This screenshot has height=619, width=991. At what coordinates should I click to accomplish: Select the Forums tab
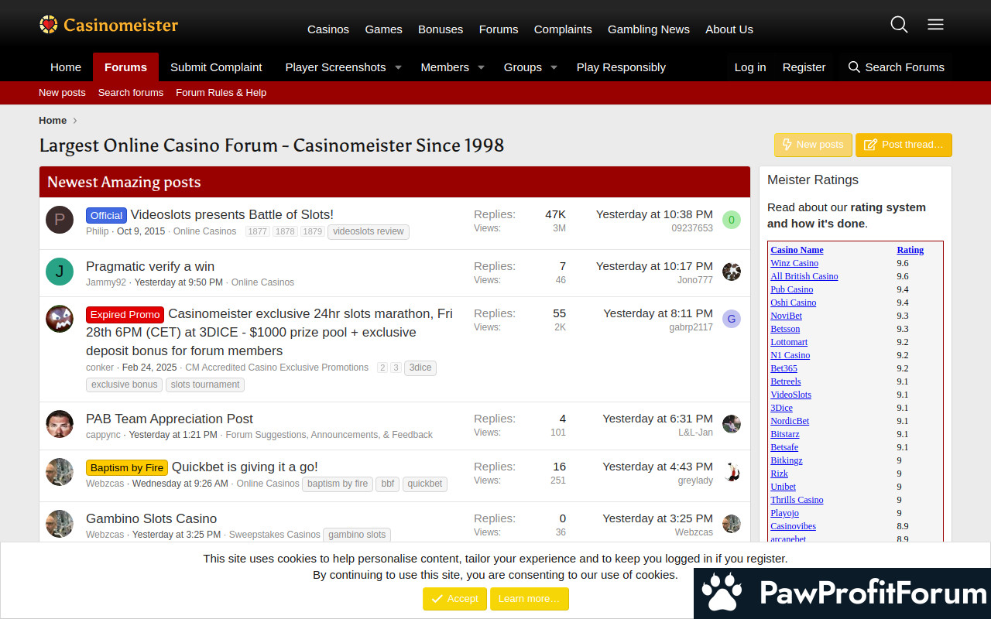click(125, 67)
